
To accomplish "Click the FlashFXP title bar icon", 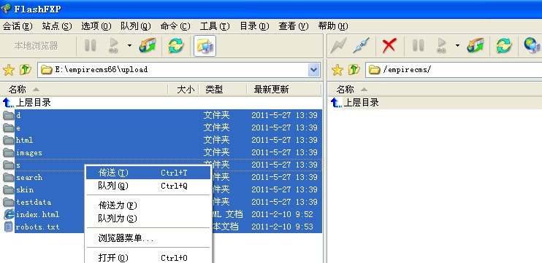I will pyautogui.click(x=6, y=9).
